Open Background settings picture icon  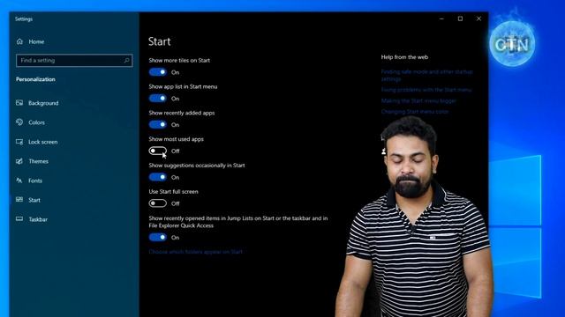19,103
